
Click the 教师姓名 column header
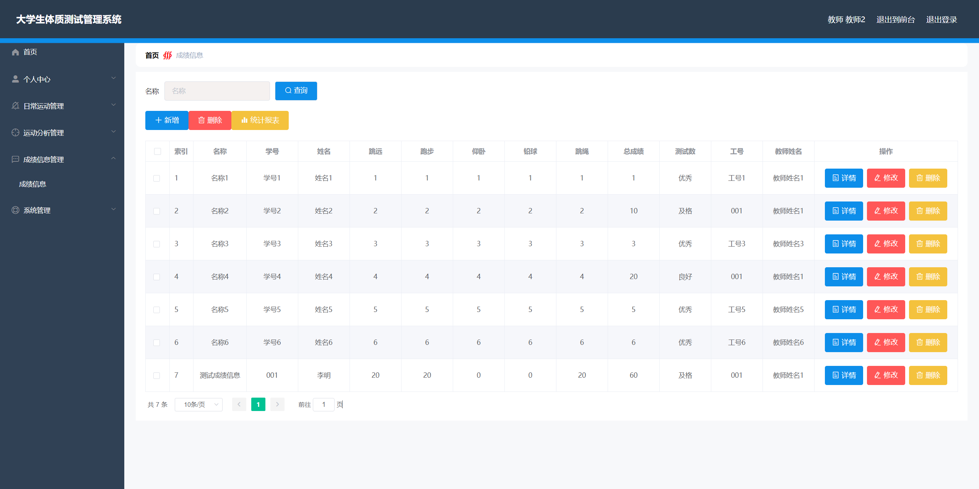click(788, 151)
